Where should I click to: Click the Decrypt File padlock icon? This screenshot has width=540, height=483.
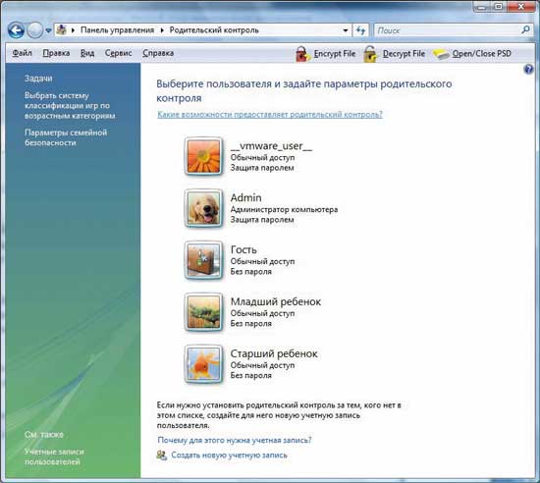370,54
